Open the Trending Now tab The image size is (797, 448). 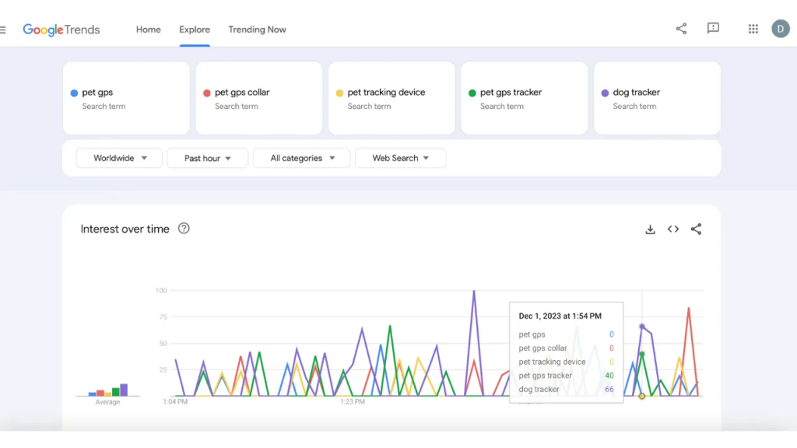point(257,30)
